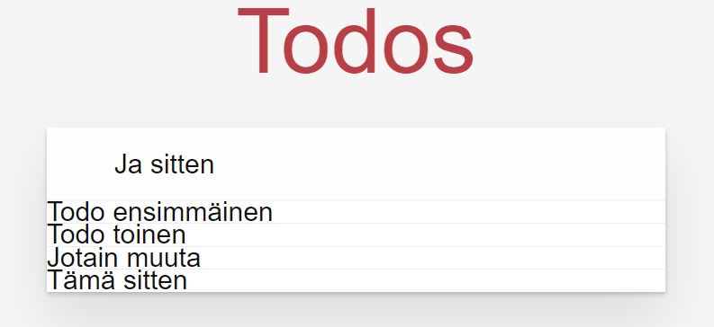Click the word 'Tämä' in the todo list
Screen dimensions: 714x327
coord(82,280)
